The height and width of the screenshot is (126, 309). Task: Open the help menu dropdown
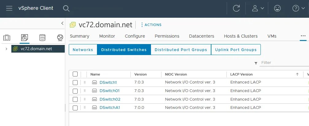point(298,8)
